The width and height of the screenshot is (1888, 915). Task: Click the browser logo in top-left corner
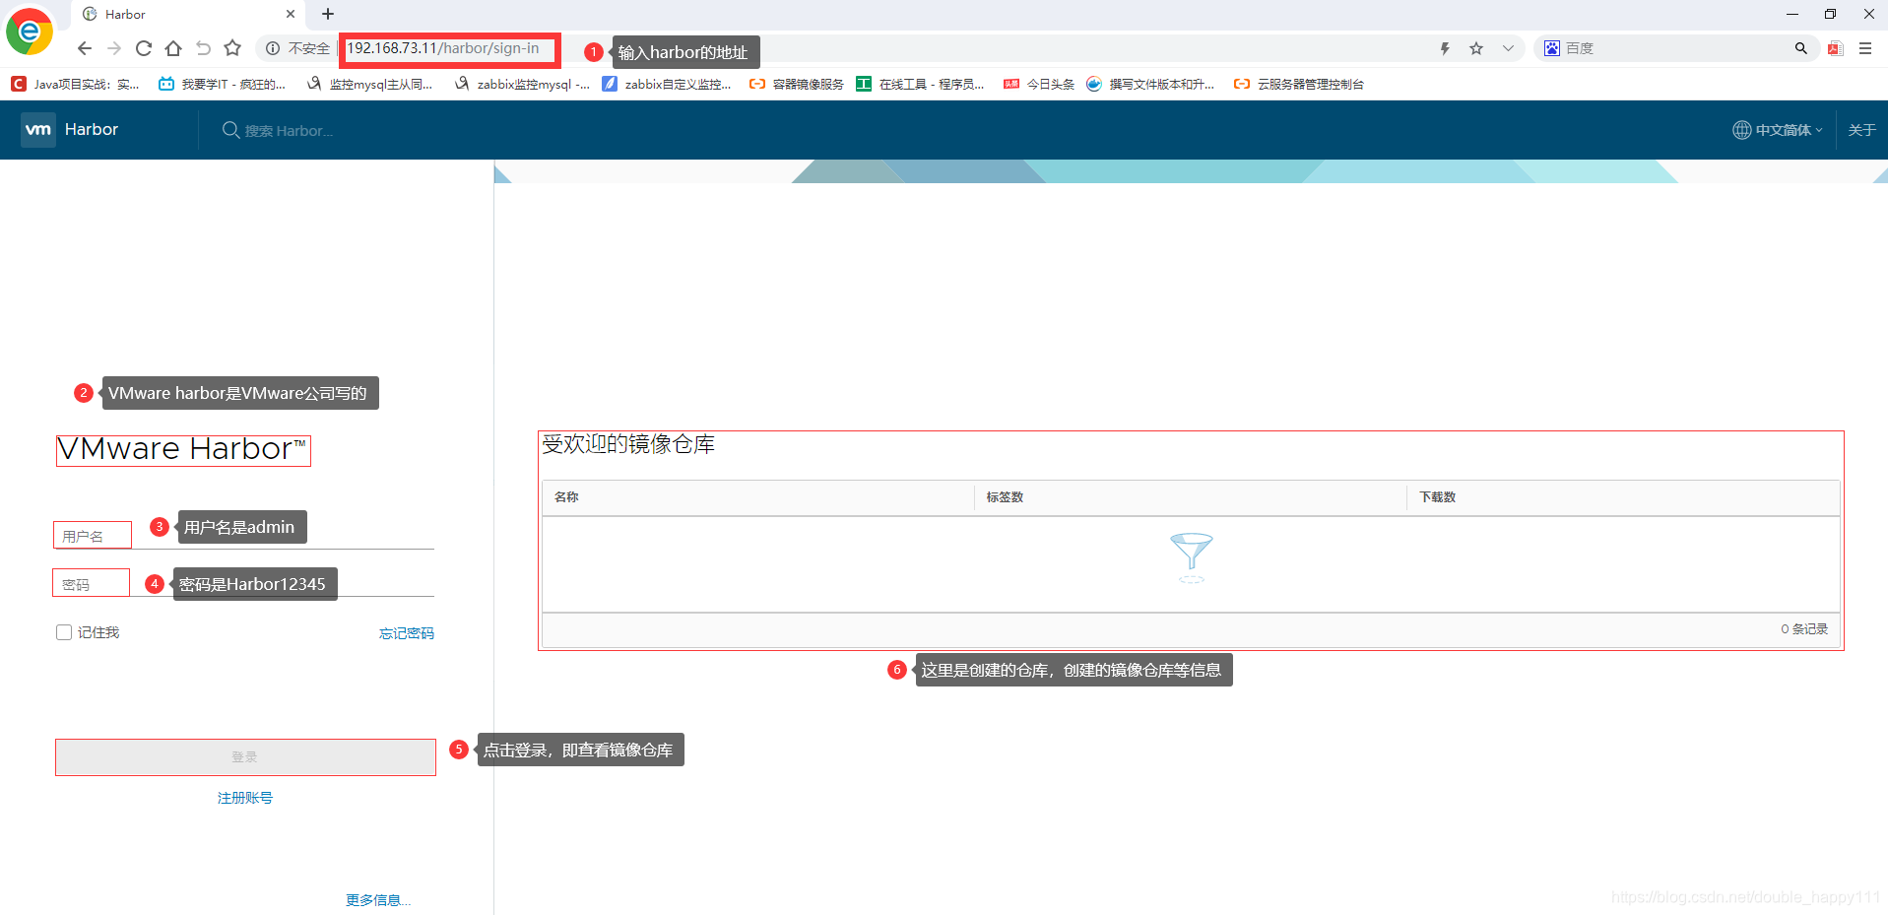coord(30,32)
